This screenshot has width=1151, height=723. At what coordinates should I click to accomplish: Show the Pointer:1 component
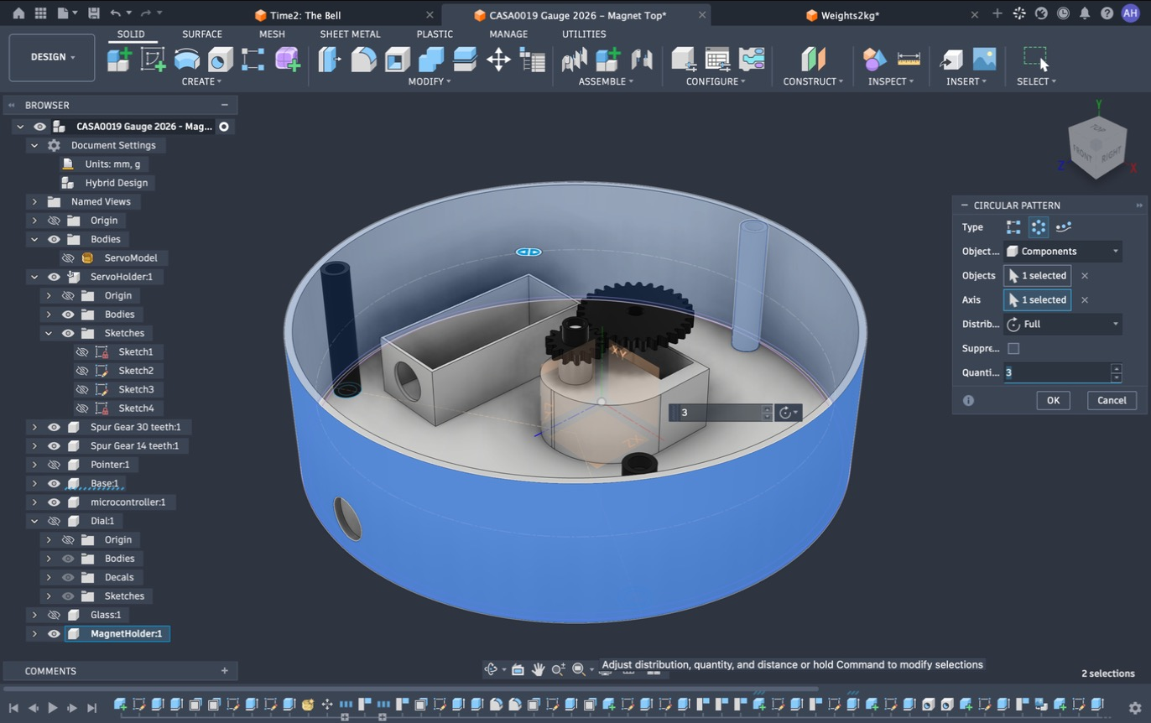[x=54, y=465]
